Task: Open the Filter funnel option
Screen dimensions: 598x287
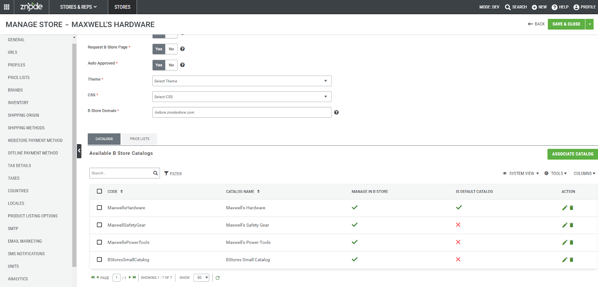Action: pos(173,174)
